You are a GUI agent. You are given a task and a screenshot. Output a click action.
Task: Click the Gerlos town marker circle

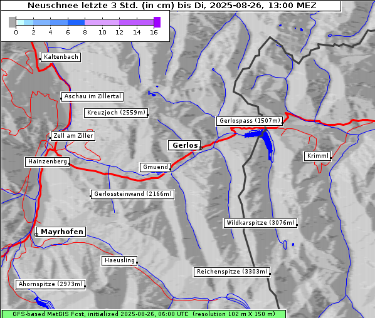pyautogui.click(x=201, y=148)
